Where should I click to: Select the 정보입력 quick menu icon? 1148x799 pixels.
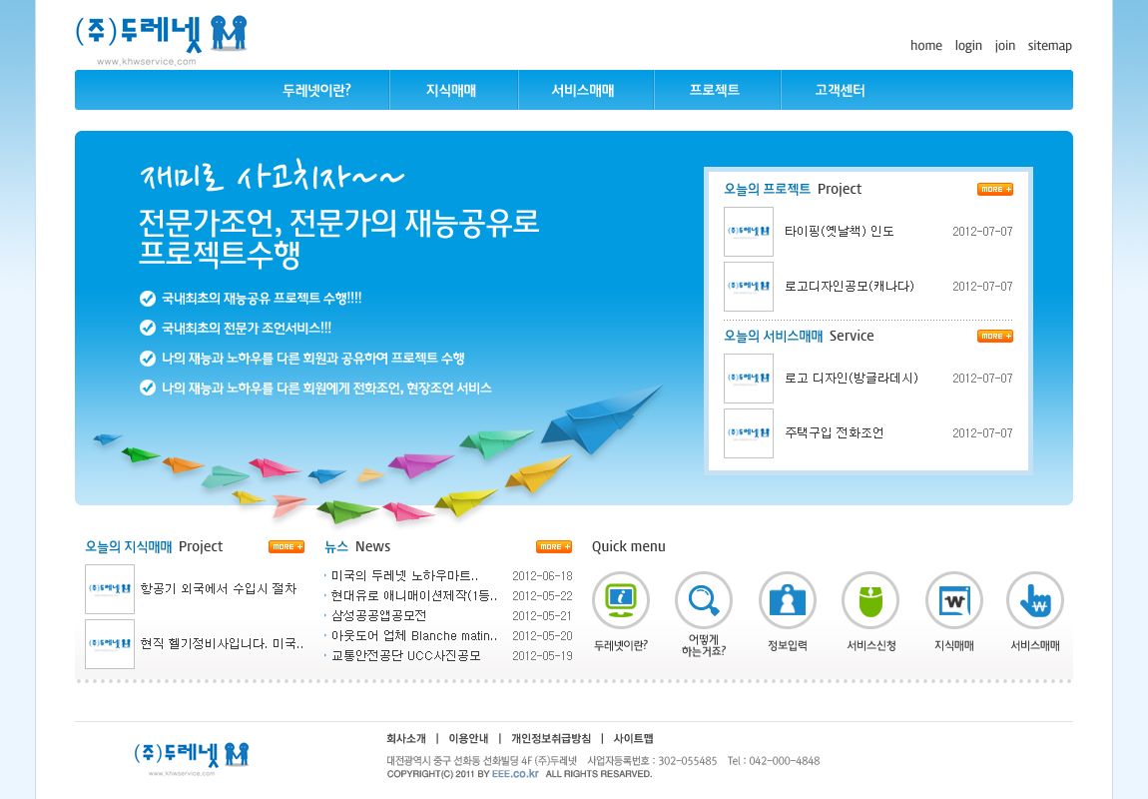pos(787,600)
